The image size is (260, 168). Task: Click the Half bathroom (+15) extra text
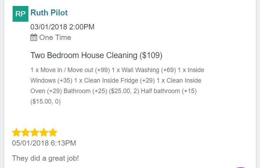click(169, 91)
